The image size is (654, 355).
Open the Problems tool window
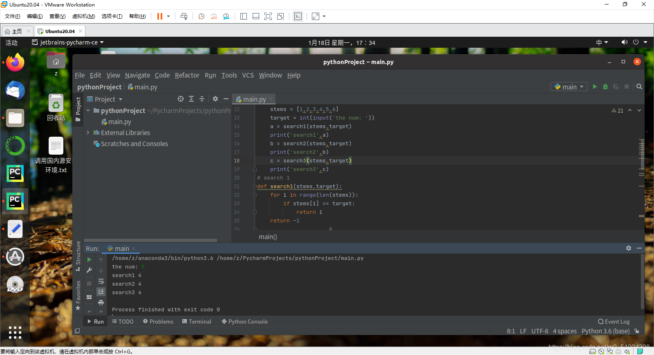[x=158, y=322]
